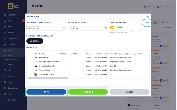This screenshot has width=177, height=110.
Task: Collapse the Audits sidebar submenu chevron
Action: pyautogui.click(x=24, y=51)
